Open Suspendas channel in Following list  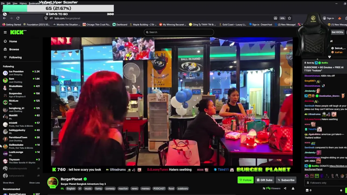tap(21, 95)
